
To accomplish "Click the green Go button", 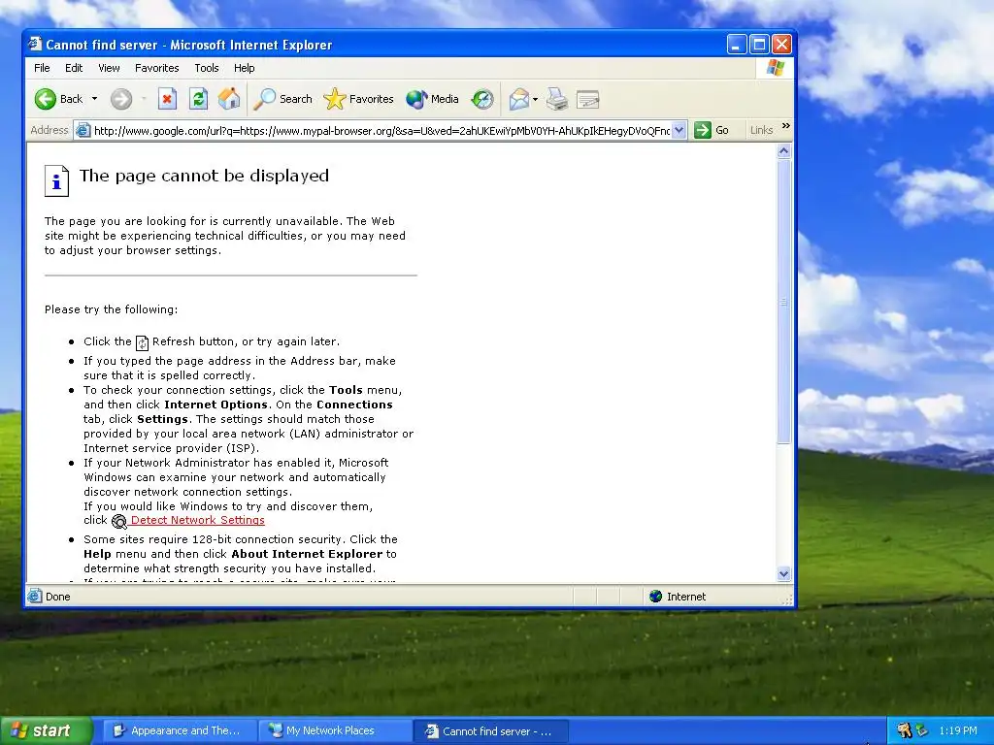I will [712, 131].
